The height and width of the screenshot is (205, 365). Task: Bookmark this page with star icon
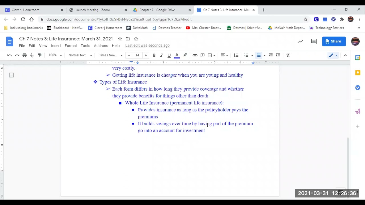coord(306,19)
